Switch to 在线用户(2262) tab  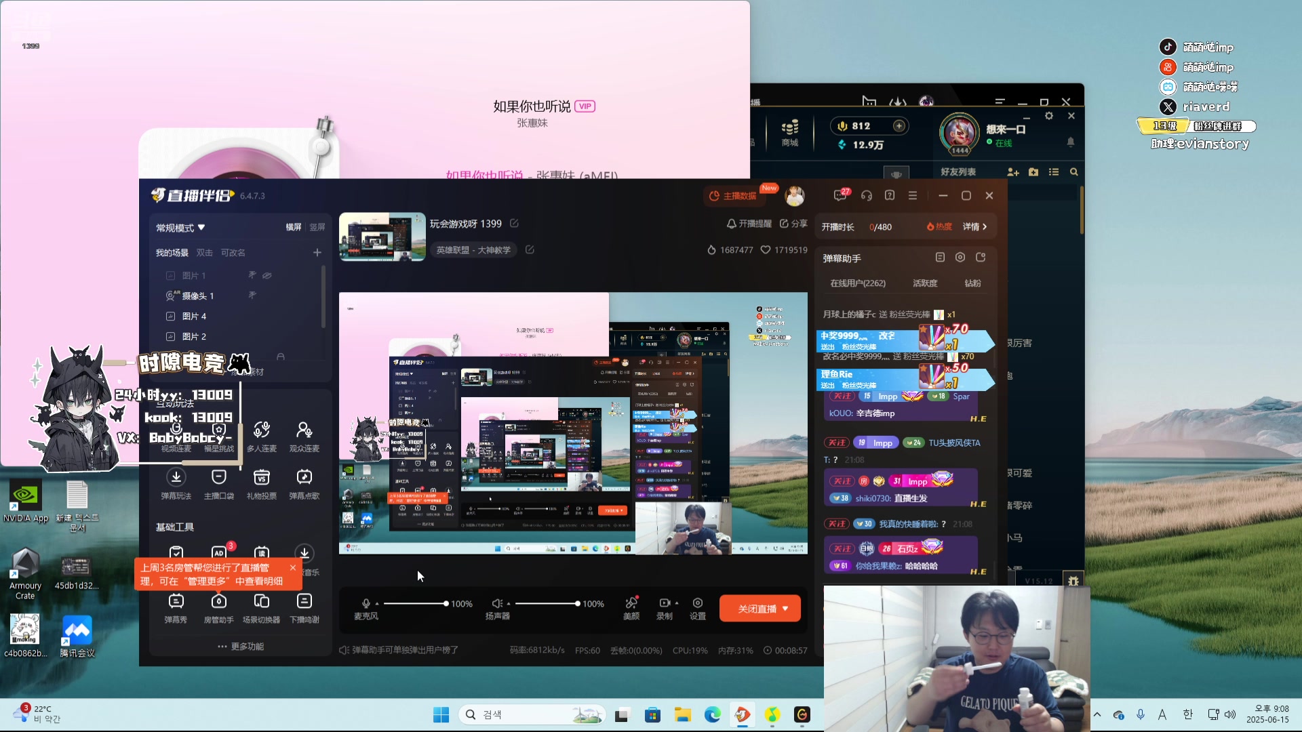point(858,283)
